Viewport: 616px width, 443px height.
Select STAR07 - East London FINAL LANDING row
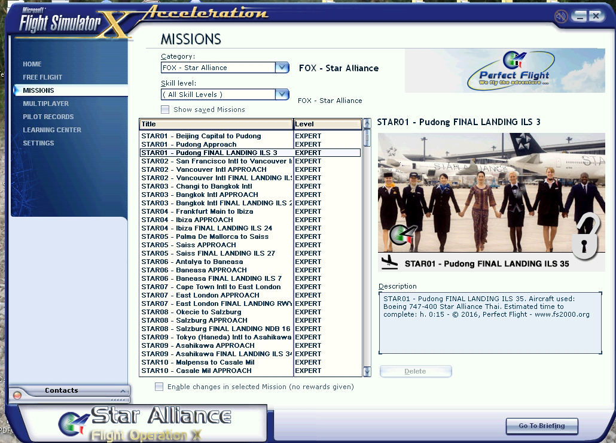(250, 304)
